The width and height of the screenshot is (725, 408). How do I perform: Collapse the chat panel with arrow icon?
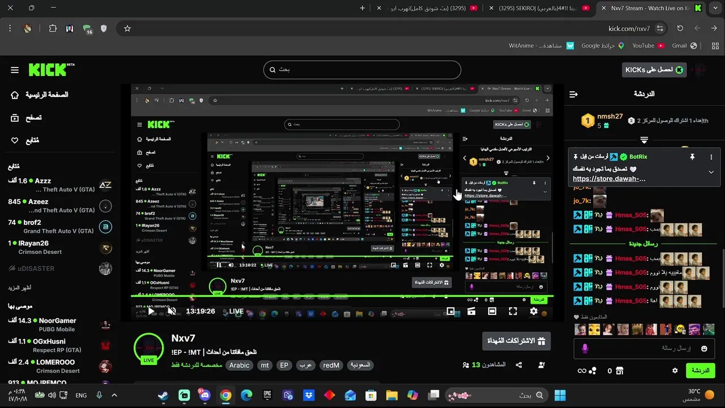click(573, 94)
